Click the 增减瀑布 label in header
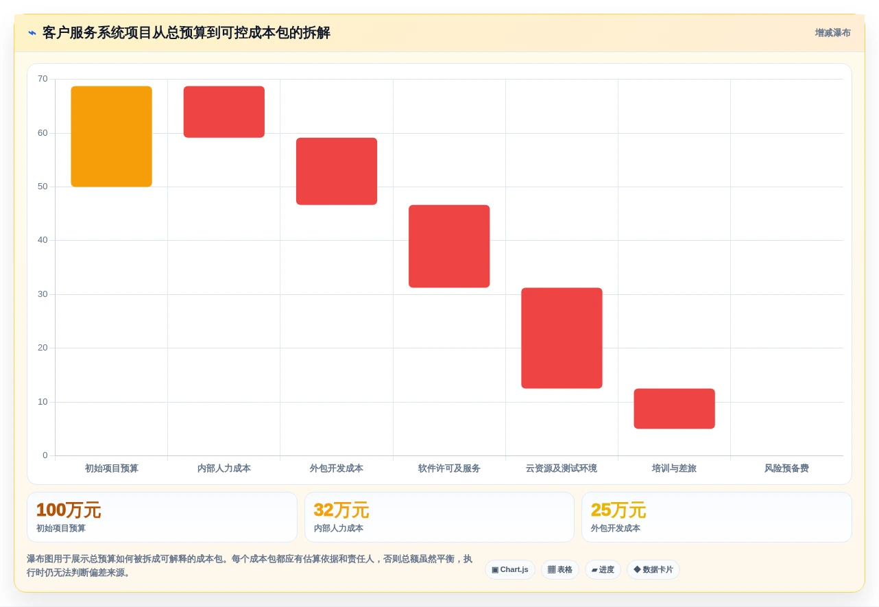Image resolution: width=879 pixels, height=607 pixels. click(832, 33)
